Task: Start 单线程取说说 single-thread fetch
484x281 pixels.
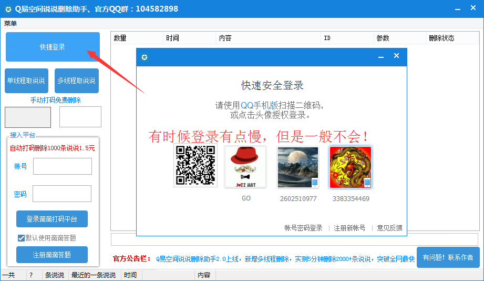Action: [x=27, y=81]
